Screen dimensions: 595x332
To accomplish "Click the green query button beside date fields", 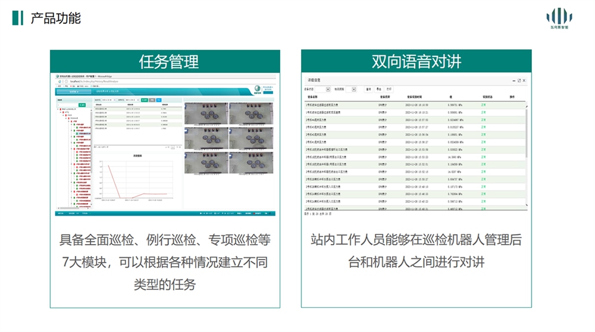I will (143, 100).
